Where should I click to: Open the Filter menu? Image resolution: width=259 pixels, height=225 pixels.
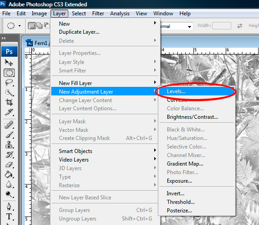click(x=98, y=13)
